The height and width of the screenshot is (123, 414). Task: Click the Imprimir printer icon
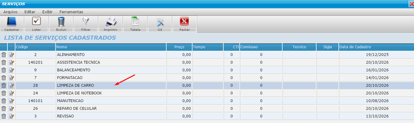(110, 22)
